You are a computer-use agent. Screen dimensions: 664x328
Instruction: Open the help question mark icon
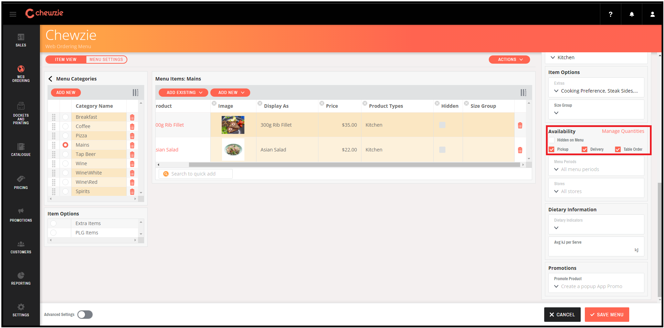point(610,14)
